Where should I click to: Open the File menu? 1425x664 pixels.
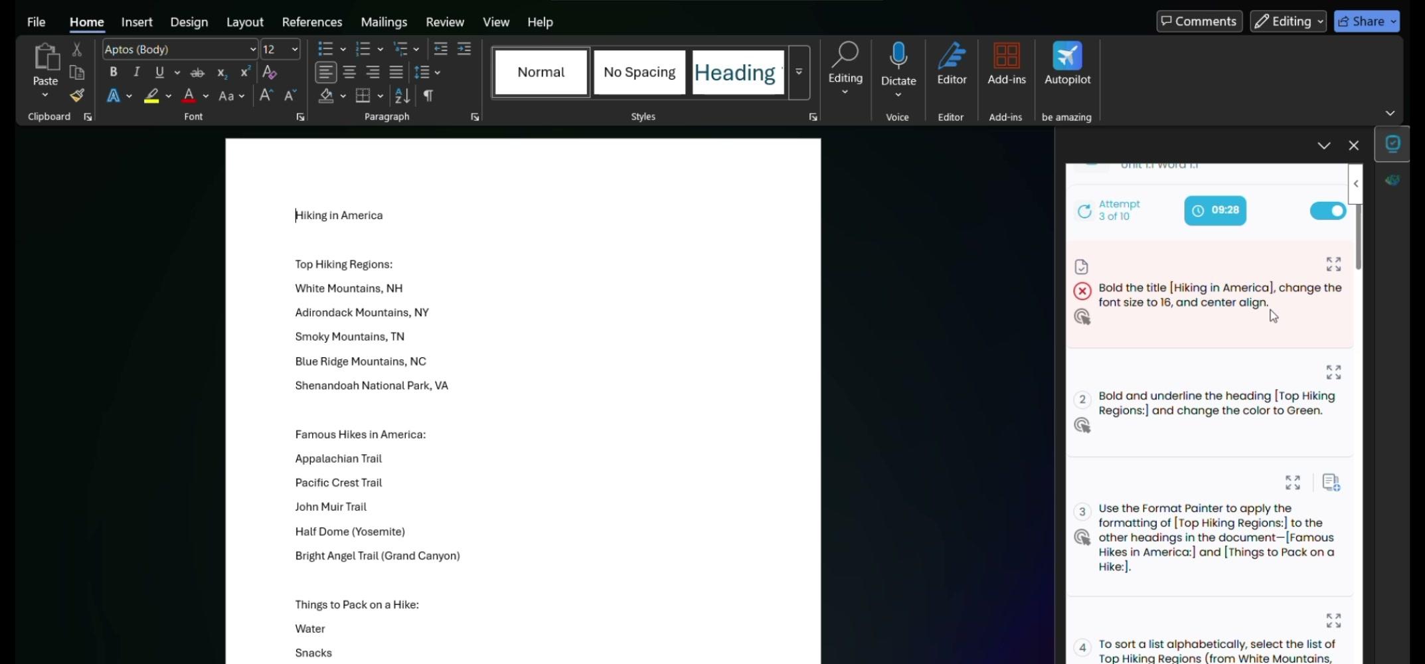[x=36, y=22]
